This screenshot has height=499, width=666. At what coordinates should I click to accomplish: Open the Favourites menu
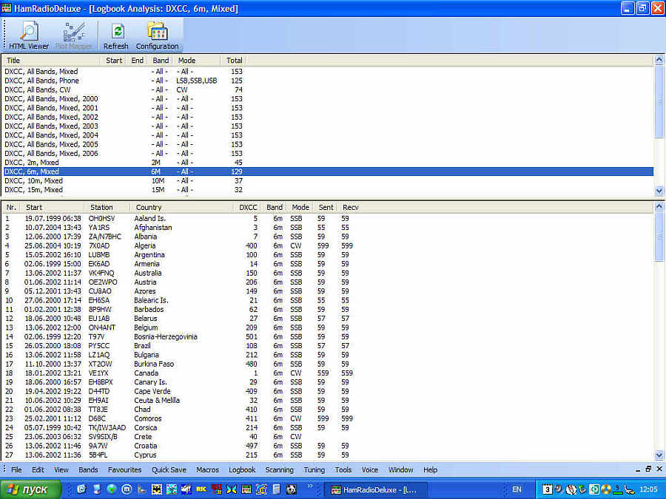[124, 469]
